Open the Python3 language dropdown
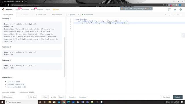185x104 pixels. click(x=73, y=15)
